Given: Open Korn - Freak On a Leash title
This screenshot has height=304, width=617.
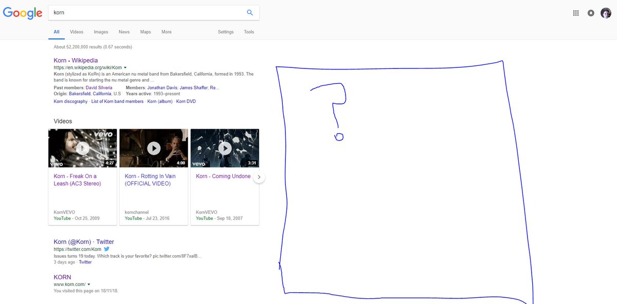Looking at the screenshot, I should tap(78, 180).
